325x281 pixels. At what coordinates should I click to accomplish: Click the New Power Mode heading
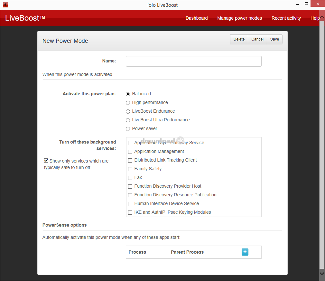65,41
